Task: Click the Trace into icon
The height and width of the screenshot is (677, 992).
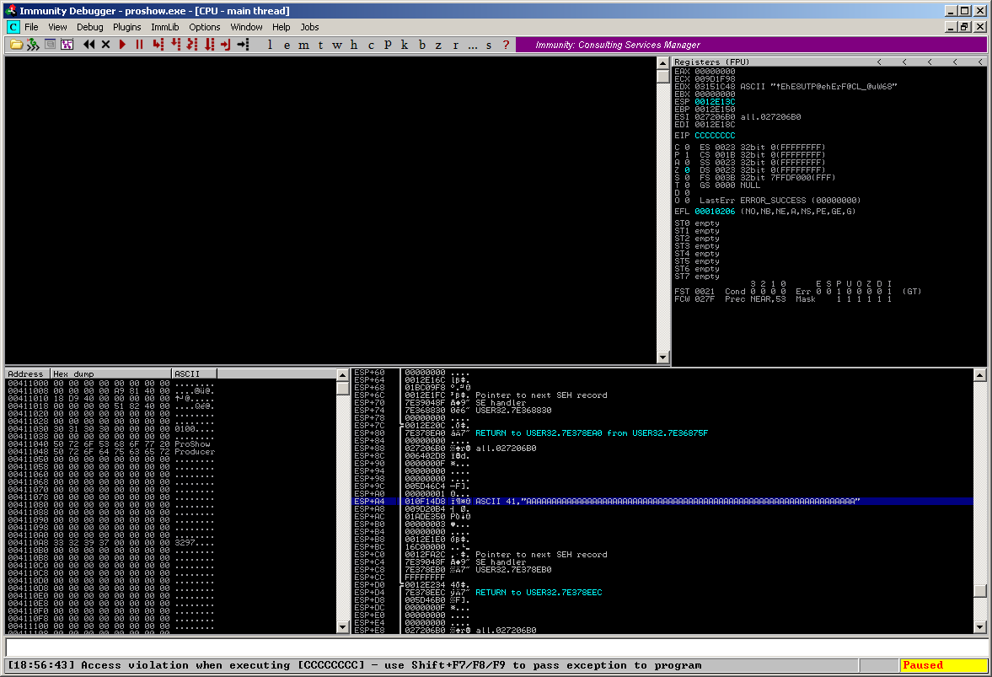Action: (191, 45)
